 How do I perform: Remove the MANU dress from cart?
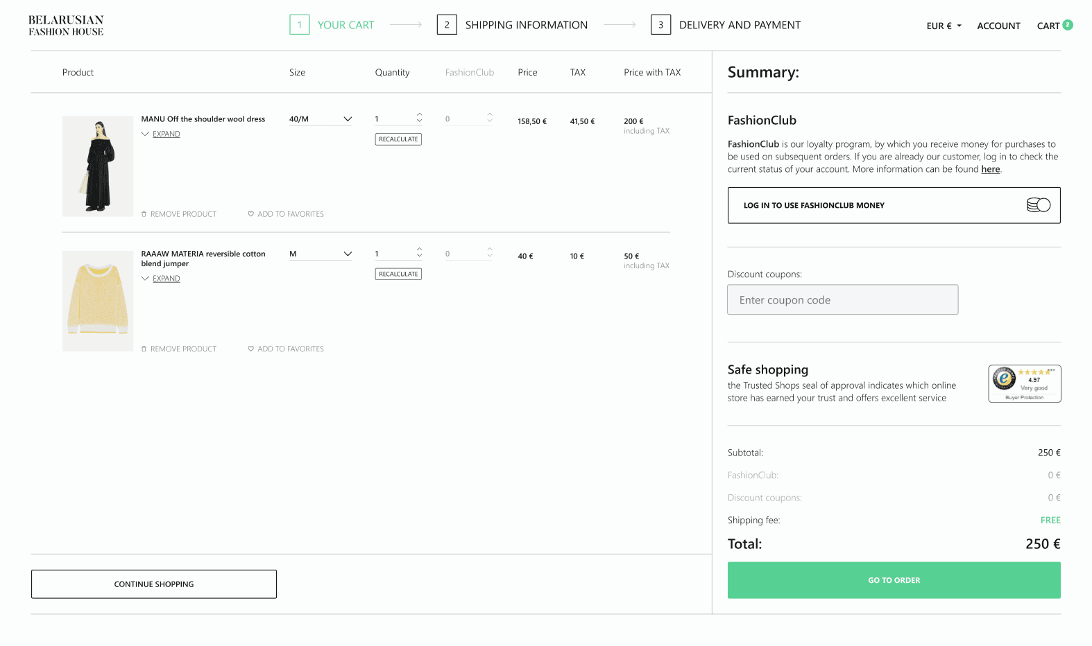pos(179,214)
